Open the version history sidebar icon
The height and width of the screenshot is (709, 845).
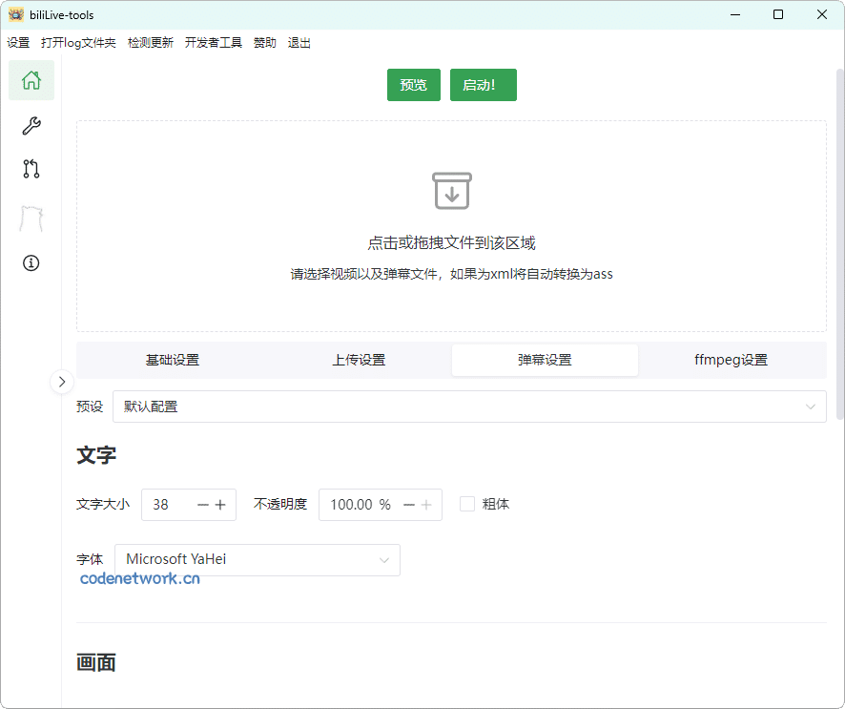point(31,169)
